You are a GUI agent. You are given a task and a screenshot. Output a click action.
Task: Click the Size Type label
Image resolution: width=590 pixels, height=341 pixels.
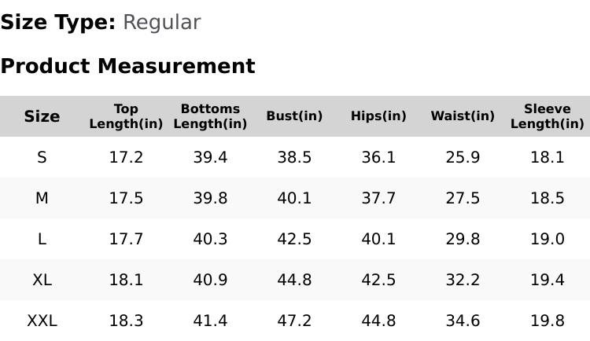[x=57, y=23]
